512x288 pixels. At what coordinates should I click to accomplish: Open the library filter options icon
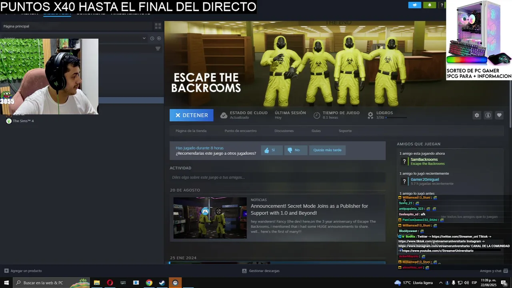(x=158, y=48)
